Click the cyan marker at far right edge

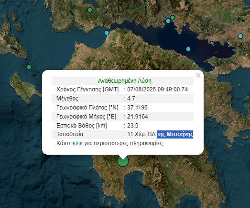[240, 36]
